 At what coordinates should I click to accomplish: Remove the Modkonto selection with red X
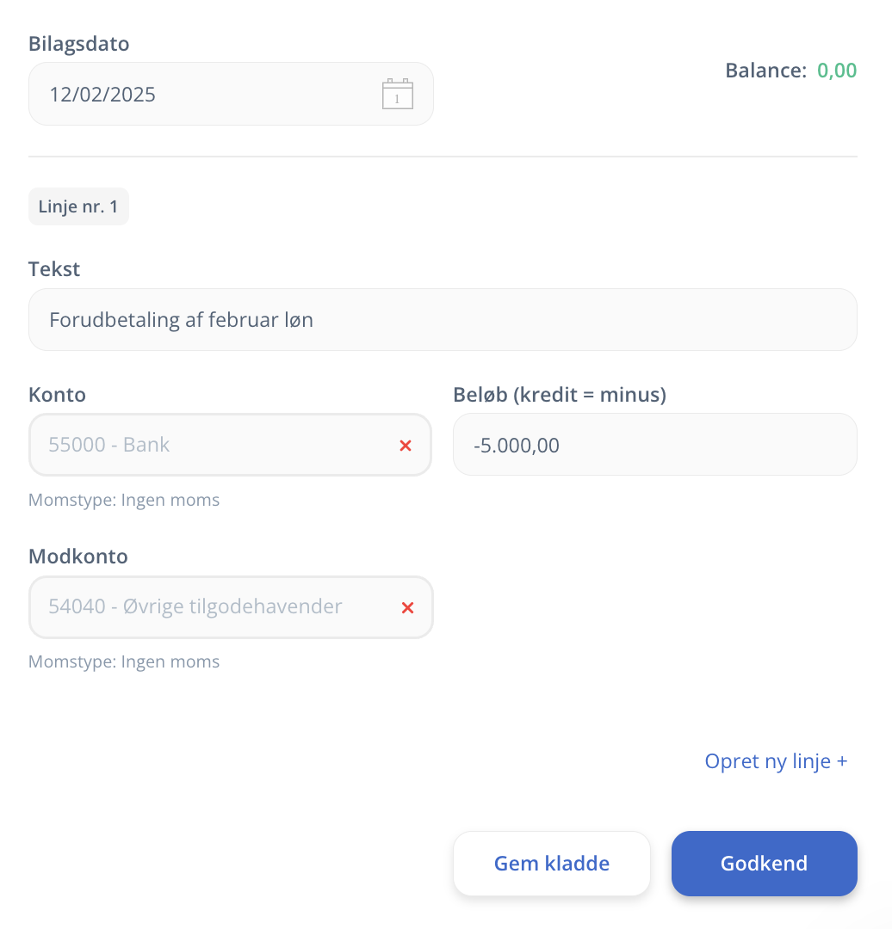407,607
